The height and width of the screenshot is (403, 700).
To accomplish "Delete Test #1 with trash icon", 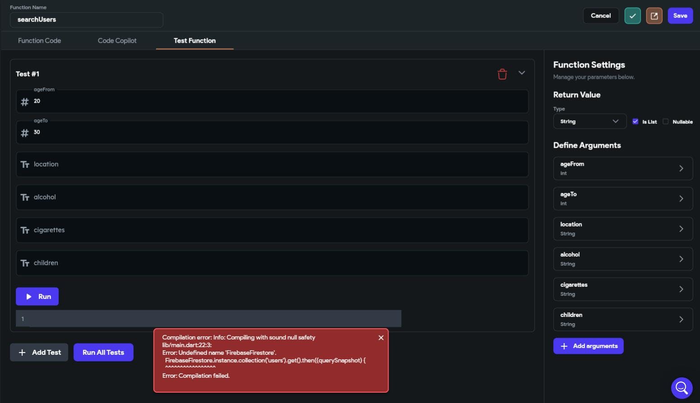I will tap(502, 74).
